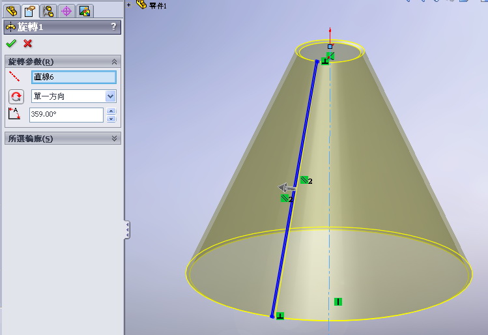Select the 直線6 axis field
Screen dimensions: 488x335
74,77
